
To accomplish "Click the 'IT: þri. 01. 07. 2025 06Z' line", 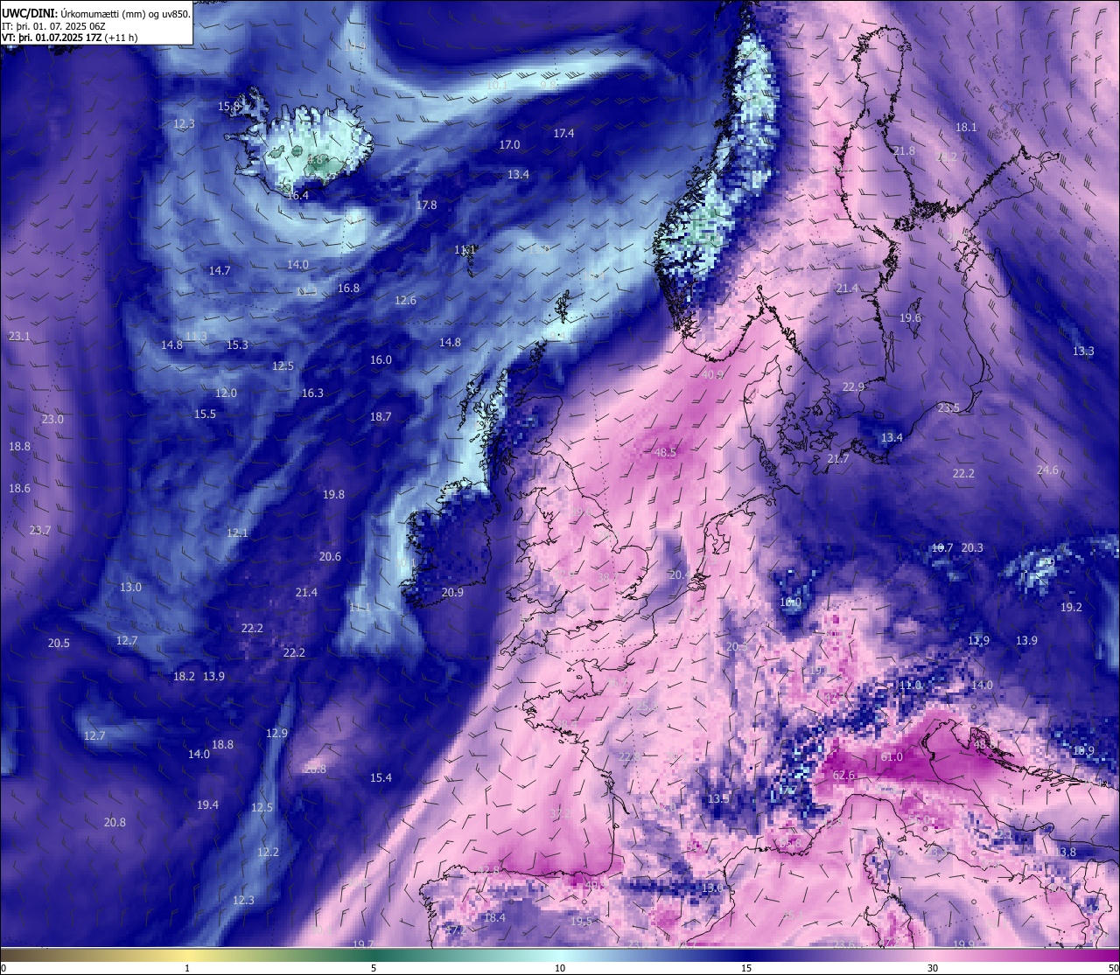I will [54, 25].
